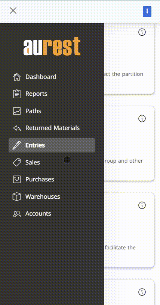
Task: Click the Sales tag icon
Action: (x=17, y=162)
